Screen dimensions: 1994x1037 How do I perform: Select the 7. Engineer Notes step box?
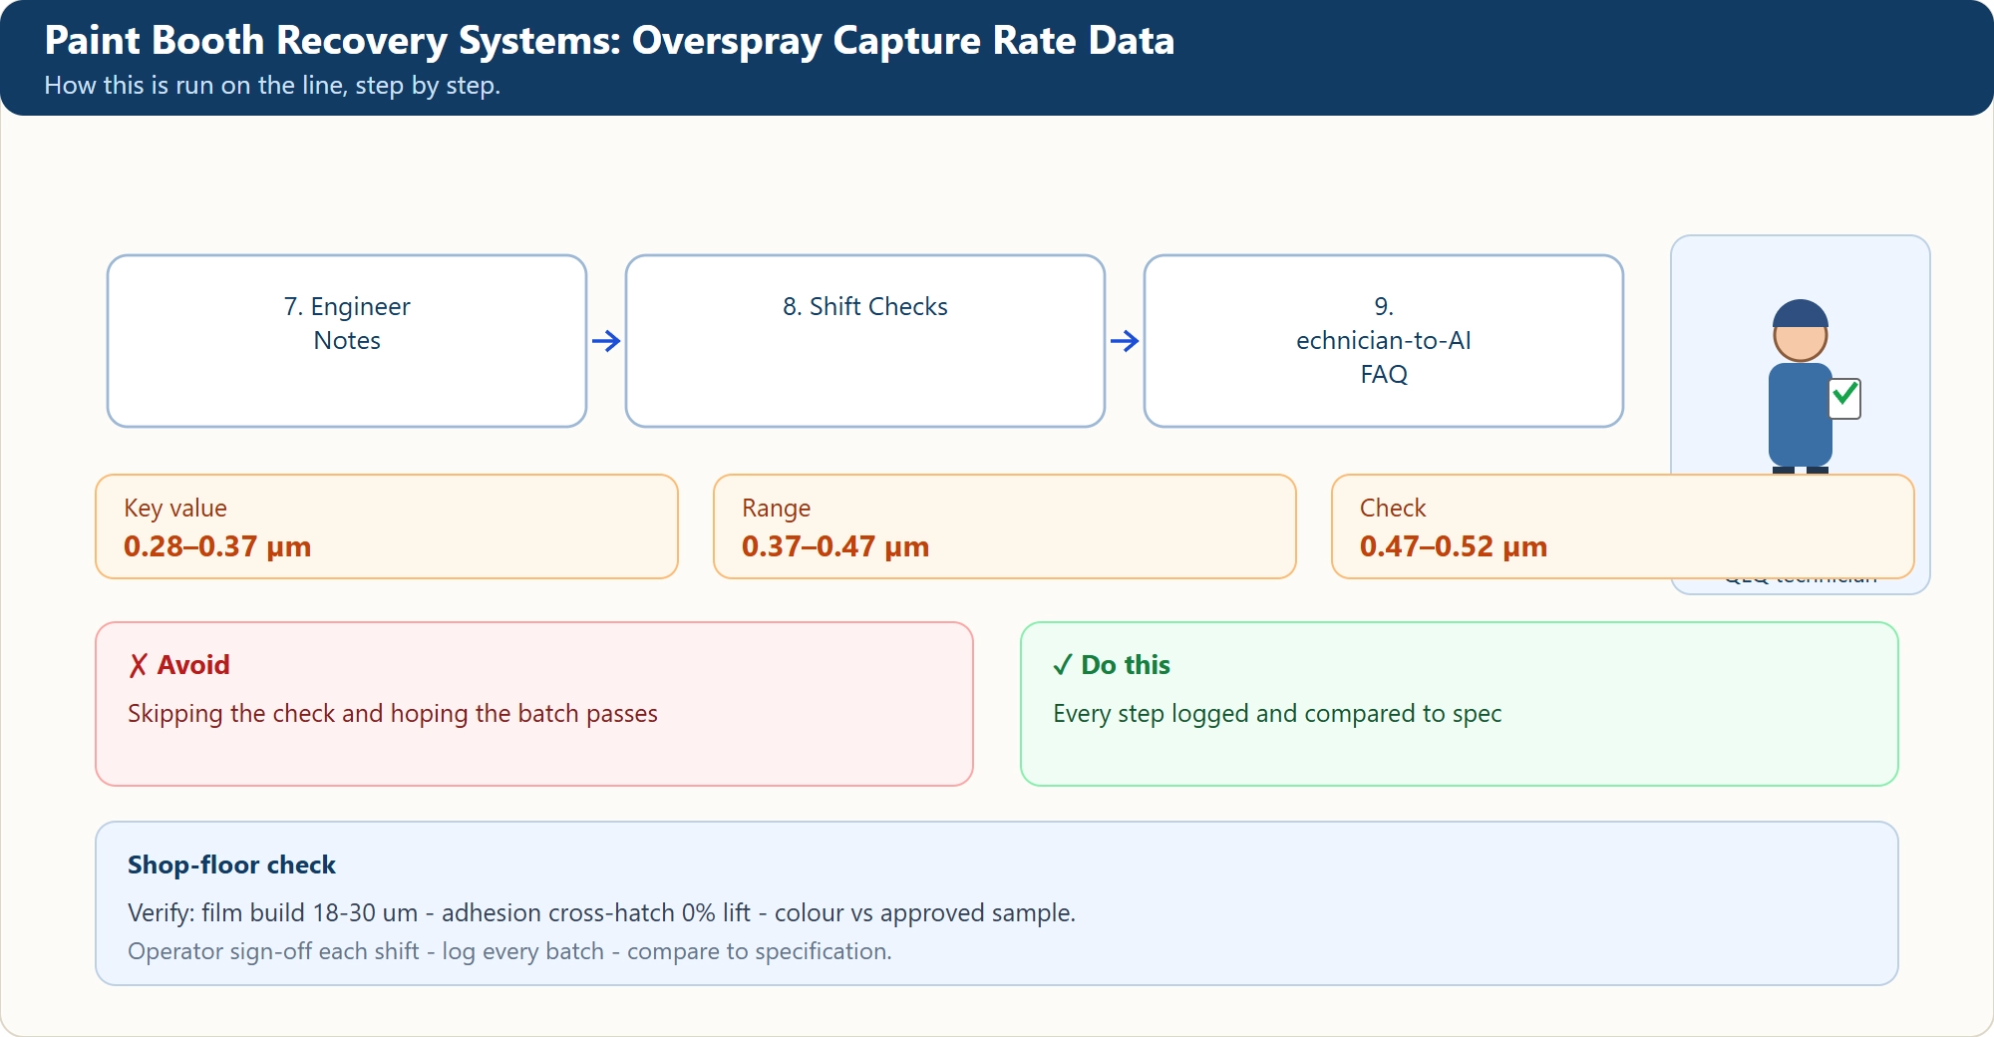[x=347, y=341]
